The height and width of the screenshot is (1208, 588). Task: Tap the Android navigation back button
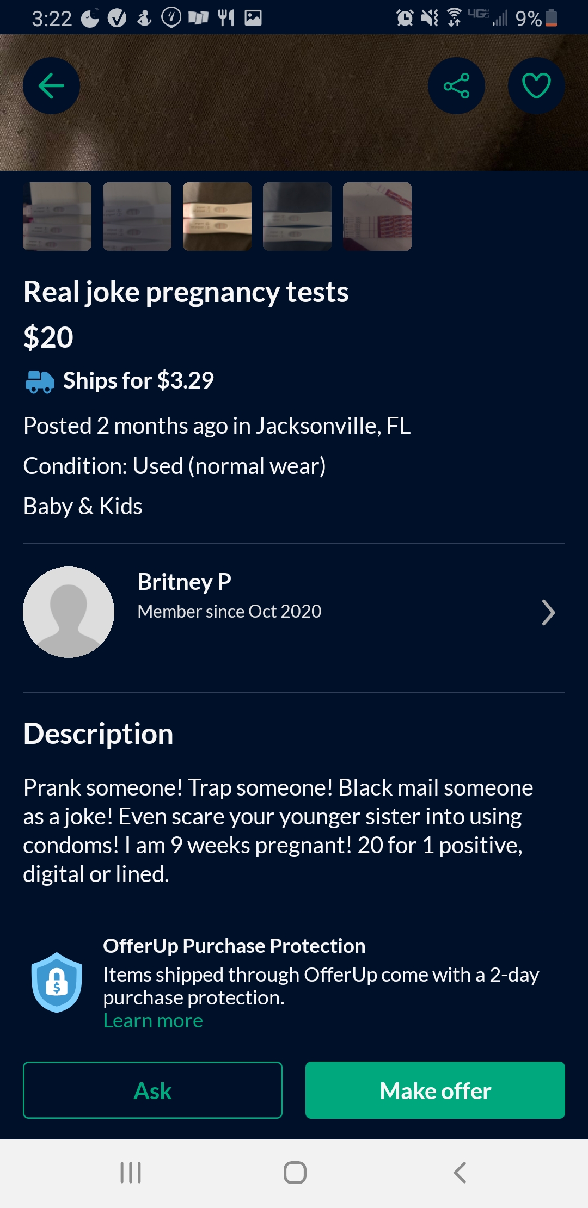[460, 1173]
